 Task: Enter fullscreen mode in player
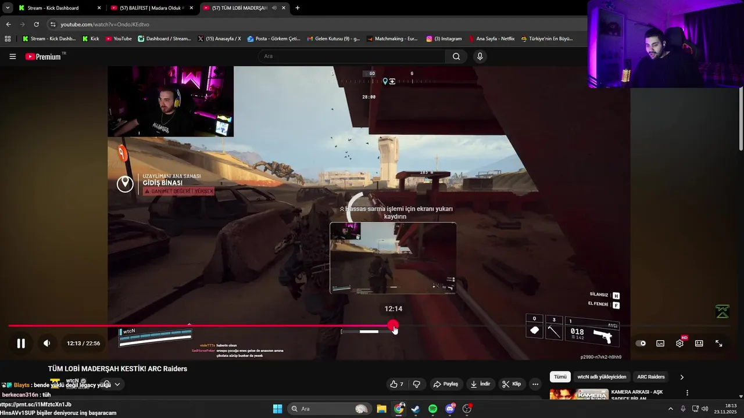point(719,343)
